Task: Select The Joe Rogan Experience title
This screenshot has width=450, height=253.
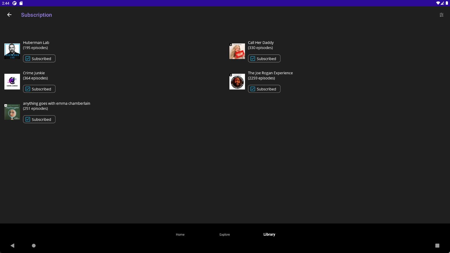Action: click(x=270, y=73)
